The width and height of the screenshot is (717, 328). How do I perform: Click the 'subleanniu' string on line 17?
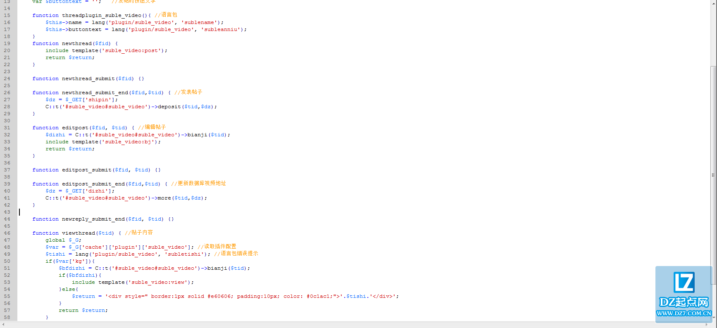click(221, 29)
